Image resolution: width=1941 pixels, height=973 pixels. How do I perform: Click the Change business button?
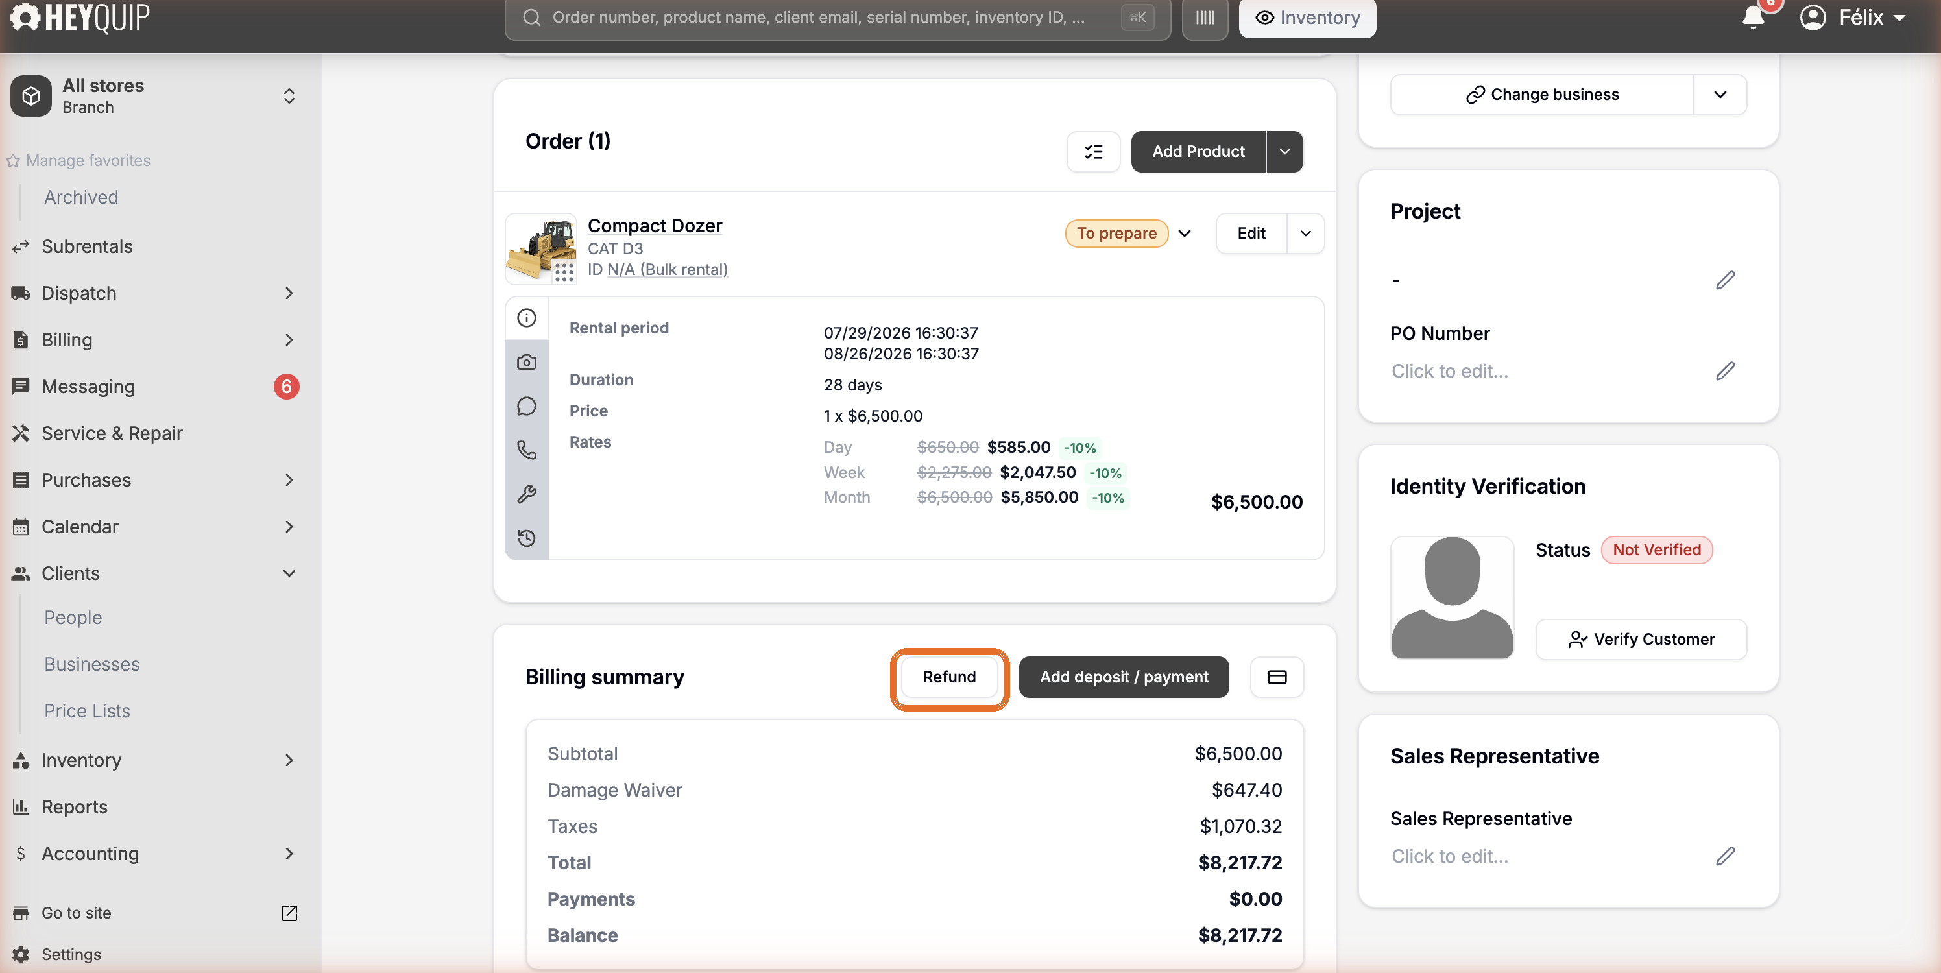pyautogui.click(x=1543, y=95)
